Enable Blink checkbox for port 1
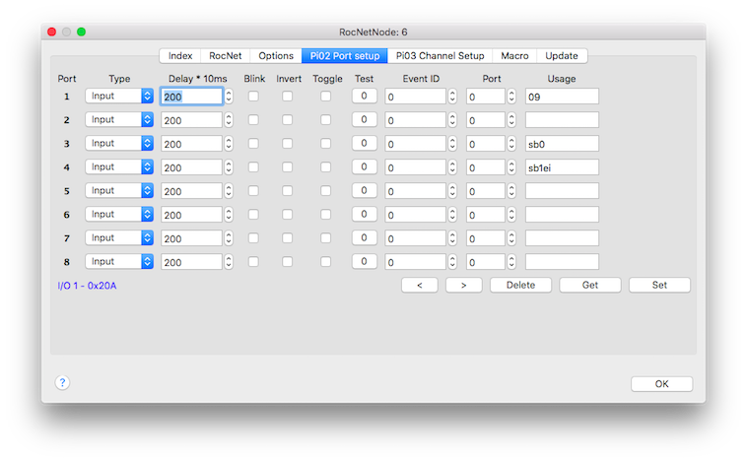747x462 pixels. (x=253, y=97)
